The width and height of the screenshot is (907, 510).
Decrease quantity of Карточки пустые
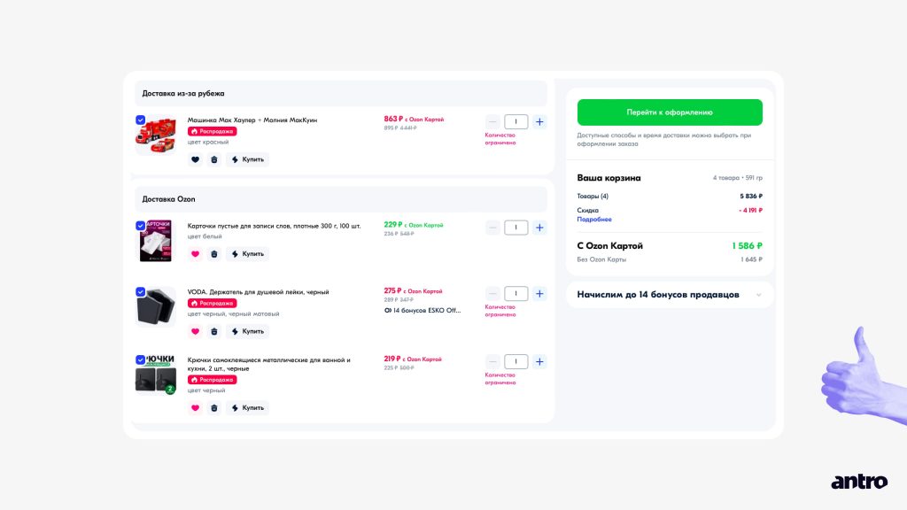[492, 228]
